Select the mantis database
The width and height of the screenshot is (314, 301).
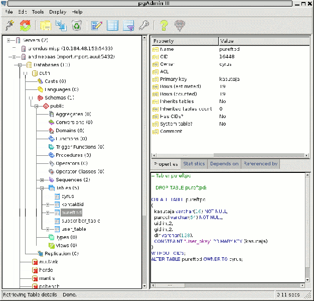[47, 278]
